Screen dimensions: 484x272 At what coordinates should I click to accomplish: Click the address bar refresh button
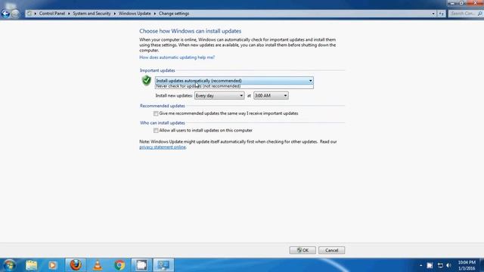[x=442, y=14]
